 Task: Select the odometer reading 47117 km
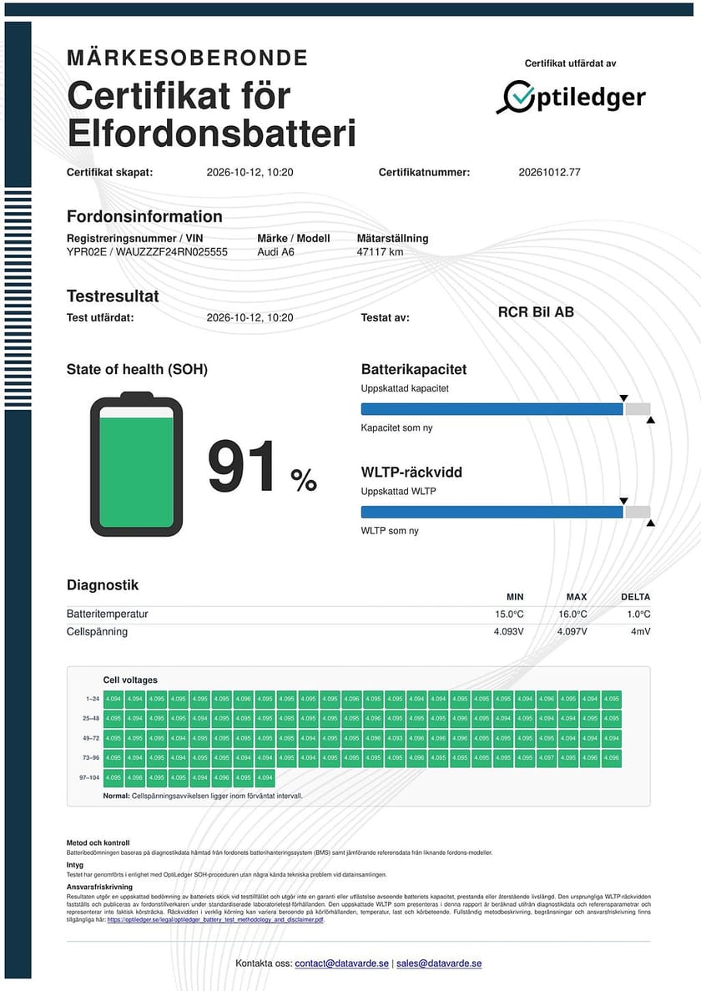point(381,251)
